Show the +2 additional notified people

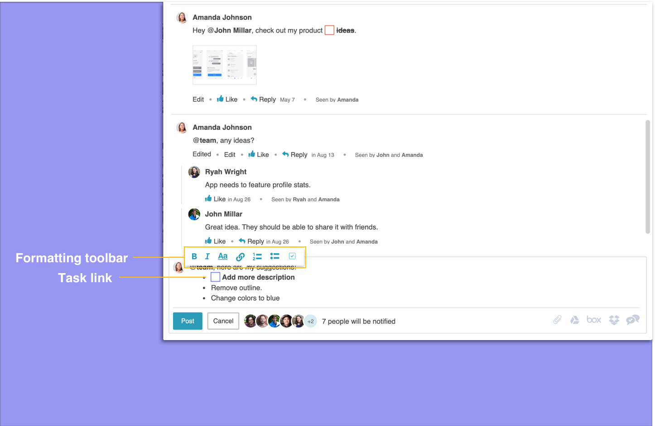pos(310,321)
